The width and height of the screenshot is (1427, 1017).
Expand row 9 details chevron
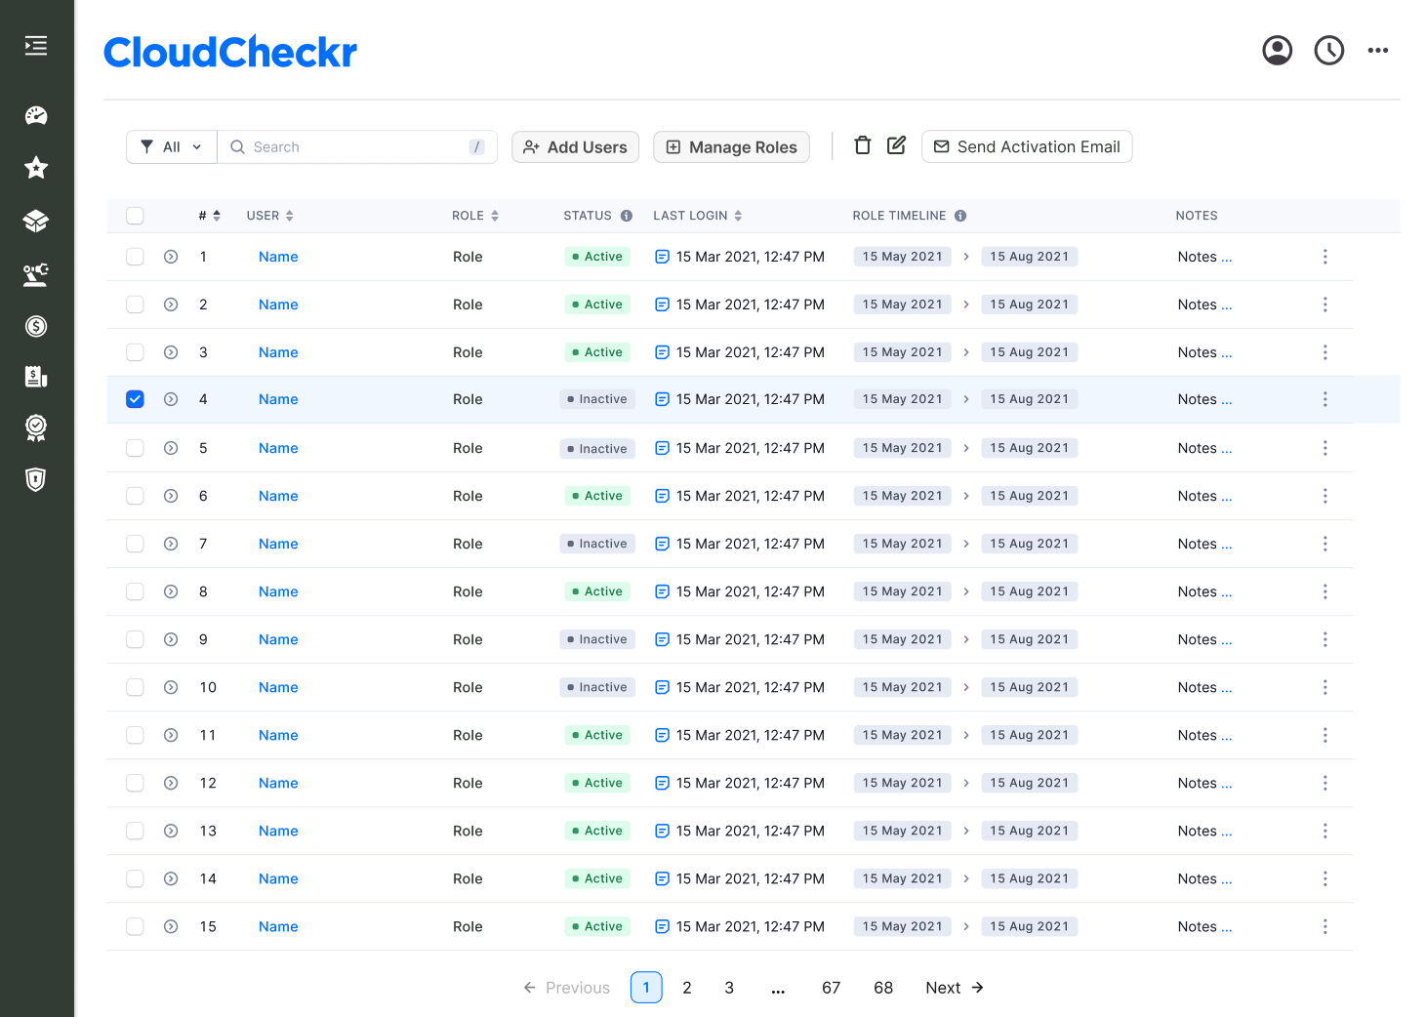click(x=171, y=639)
